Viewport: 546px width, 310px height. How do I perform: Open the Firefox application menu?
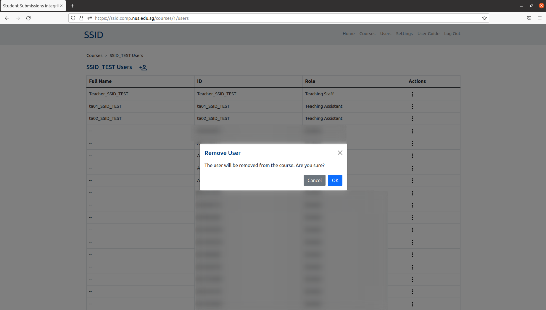(x=539, y=18)
